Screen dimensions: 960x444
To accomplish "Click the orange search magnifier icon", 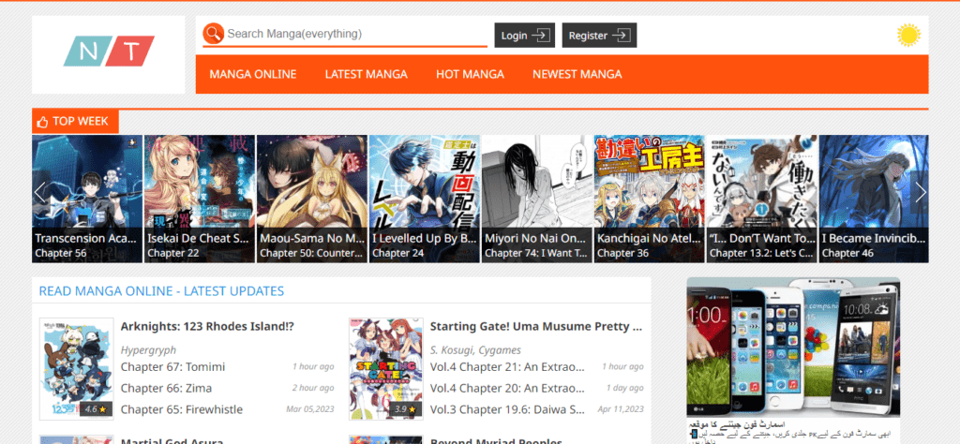I will pos(213,34).
